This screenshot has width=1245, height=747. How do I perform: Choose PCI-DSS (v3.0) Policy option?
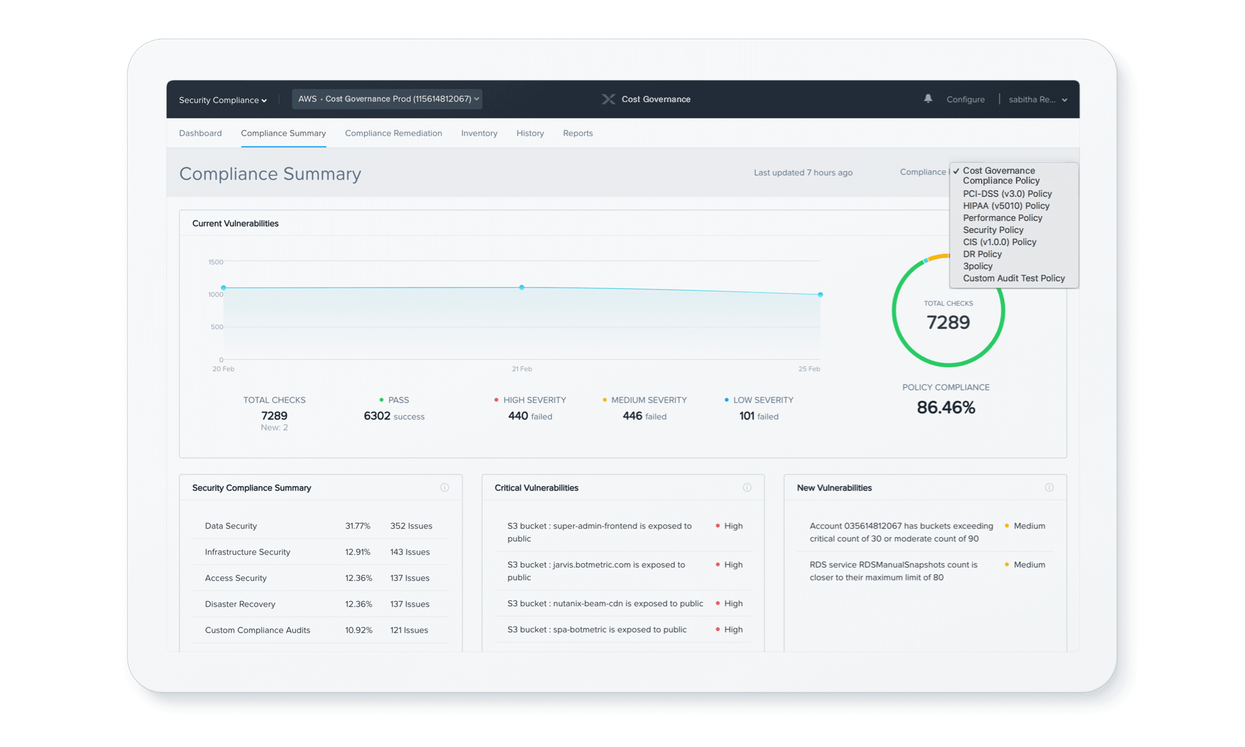(1007, 194)
